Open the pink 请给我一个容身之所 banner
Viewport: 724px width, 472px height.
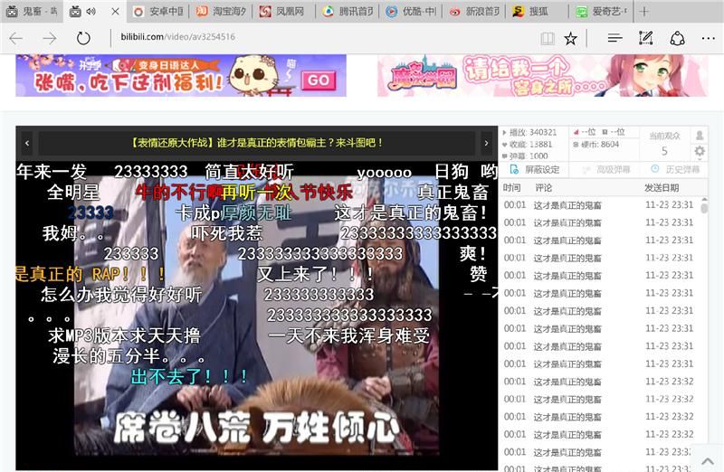[542, 76]
